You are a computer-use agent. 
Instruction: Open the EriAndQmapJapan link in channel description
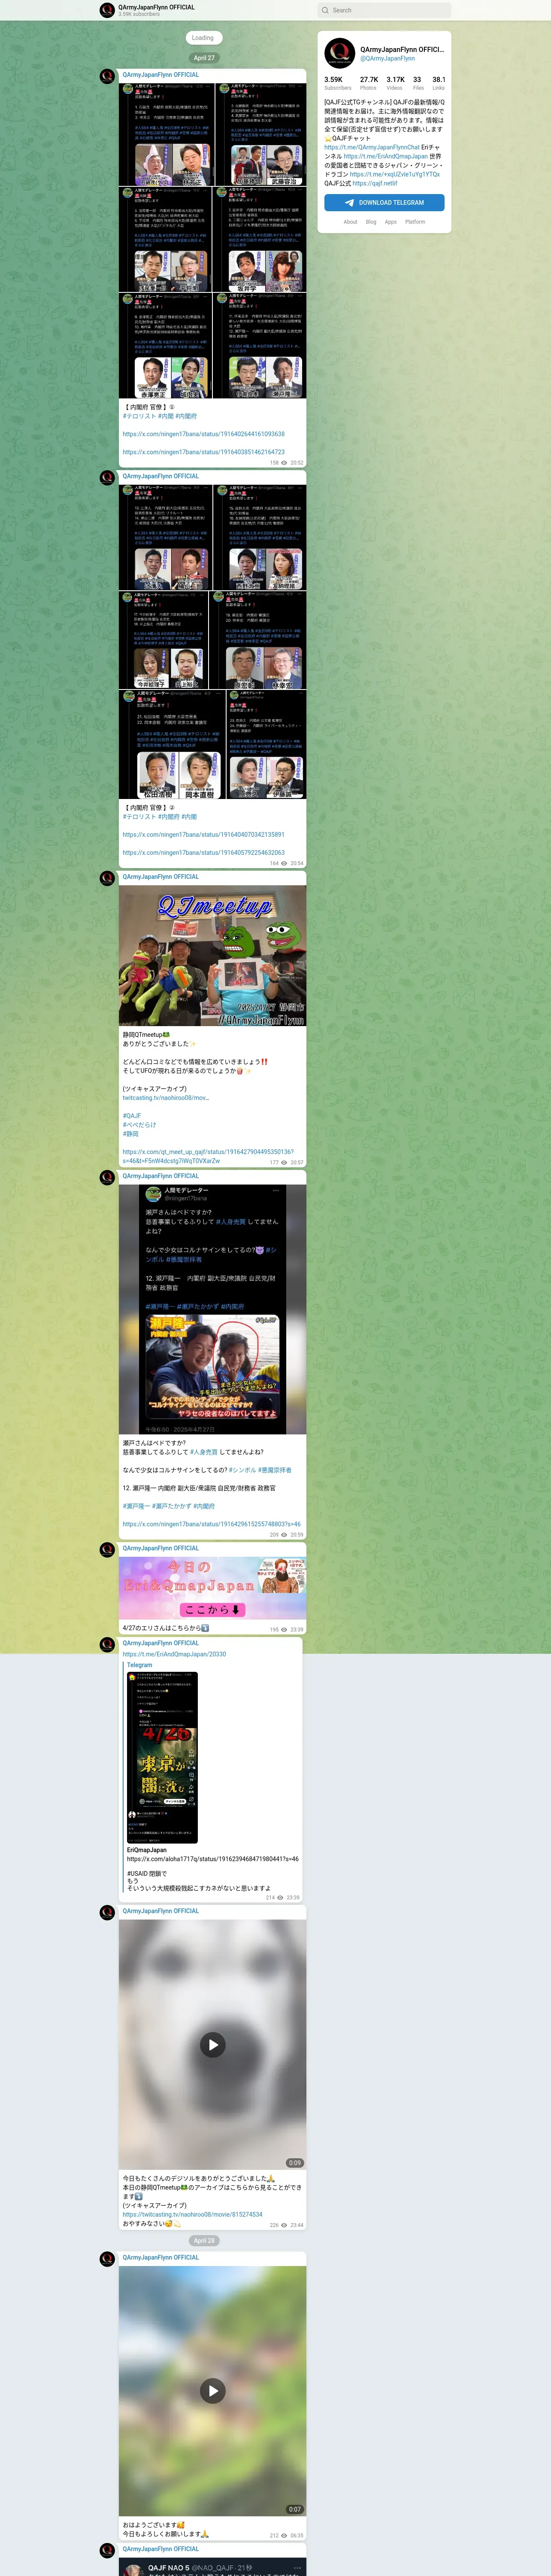pyautogui.click(x=386, y=156)
